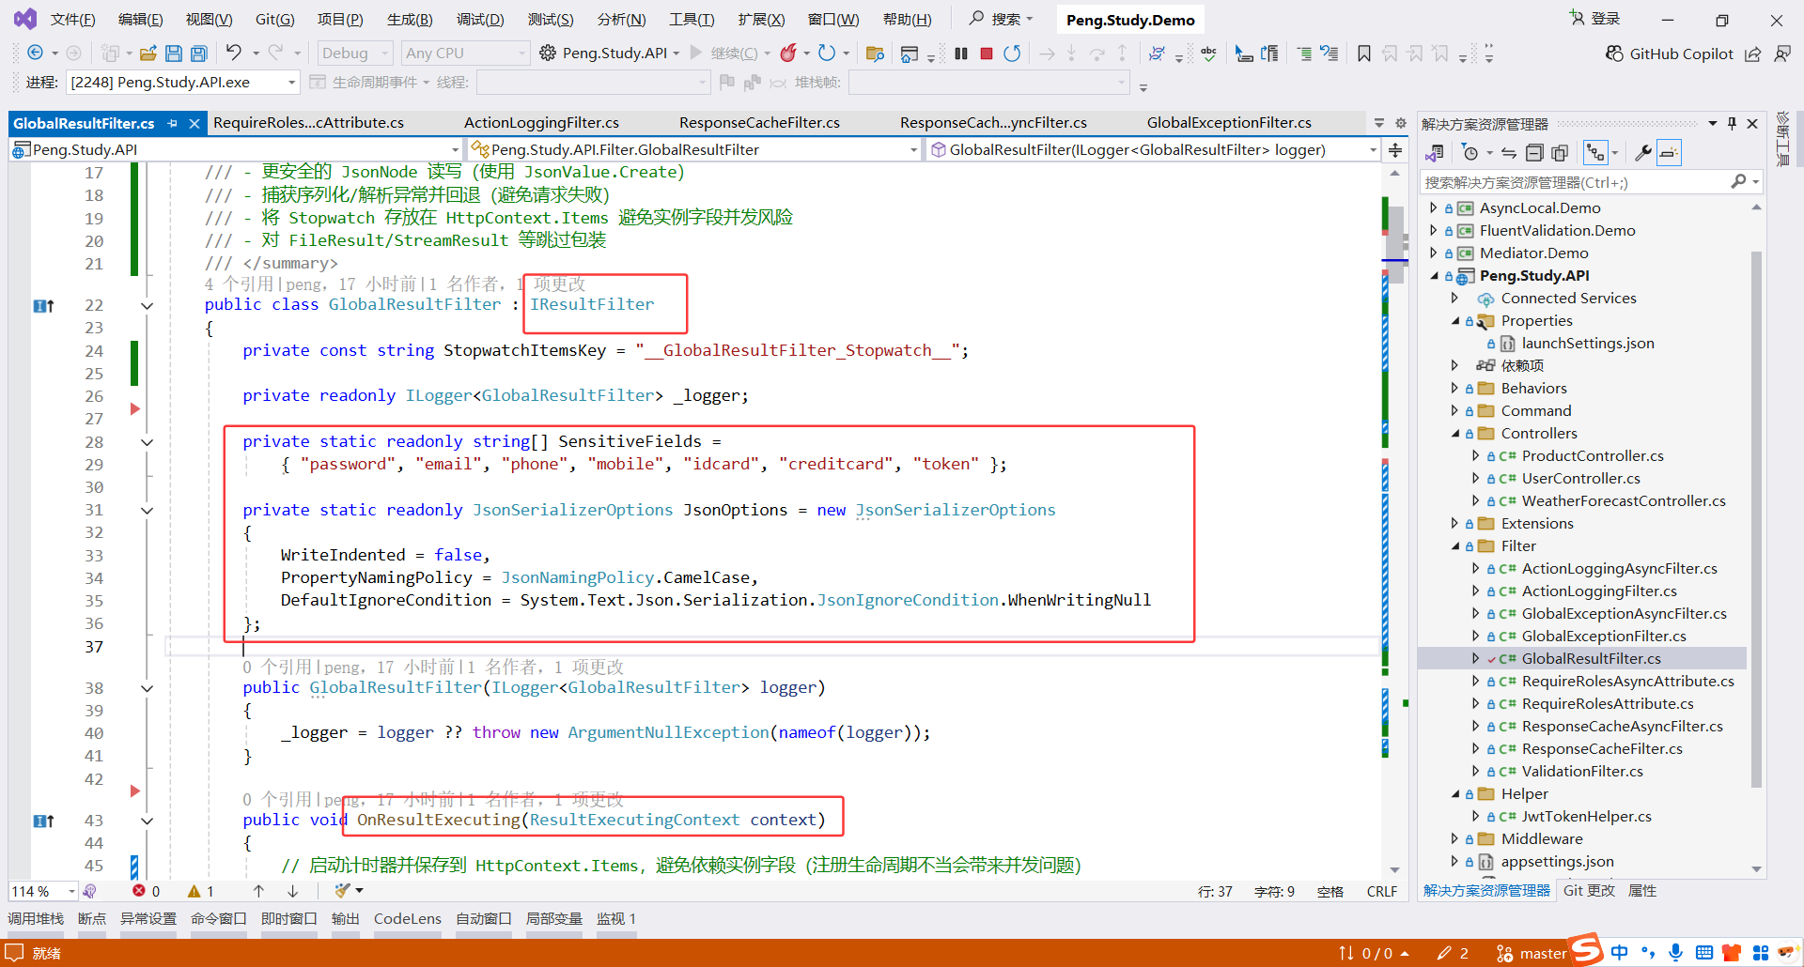This screenshot has height=967, width=1804.
Task: Click the Send Feedback icon
Action: tap(1781, 54)
